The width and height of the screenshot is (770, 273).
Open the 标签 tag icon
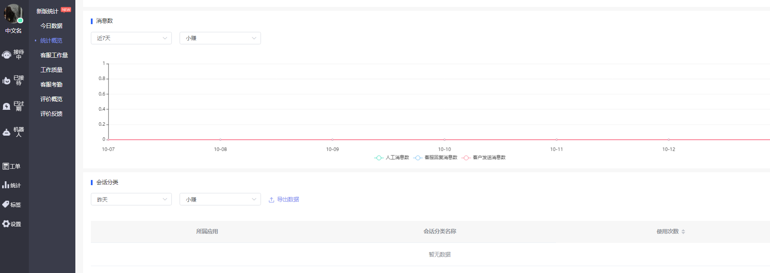coord(6,205)
